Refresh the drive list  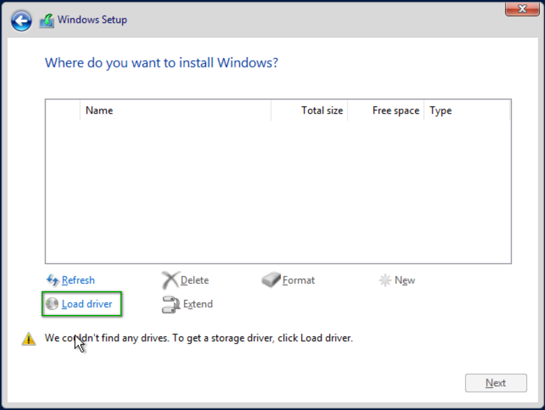78,280
